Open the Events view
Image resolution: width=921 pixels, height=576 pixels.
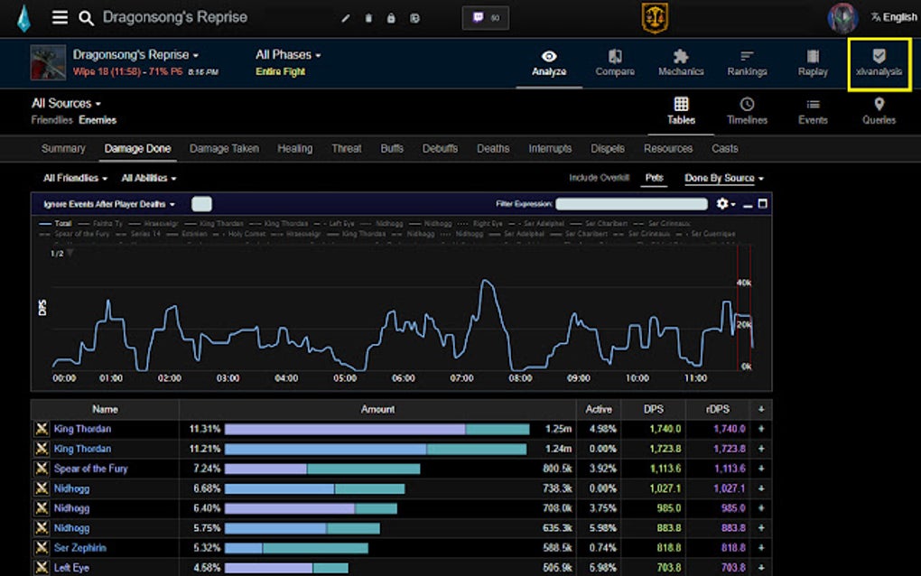point(813,112)
